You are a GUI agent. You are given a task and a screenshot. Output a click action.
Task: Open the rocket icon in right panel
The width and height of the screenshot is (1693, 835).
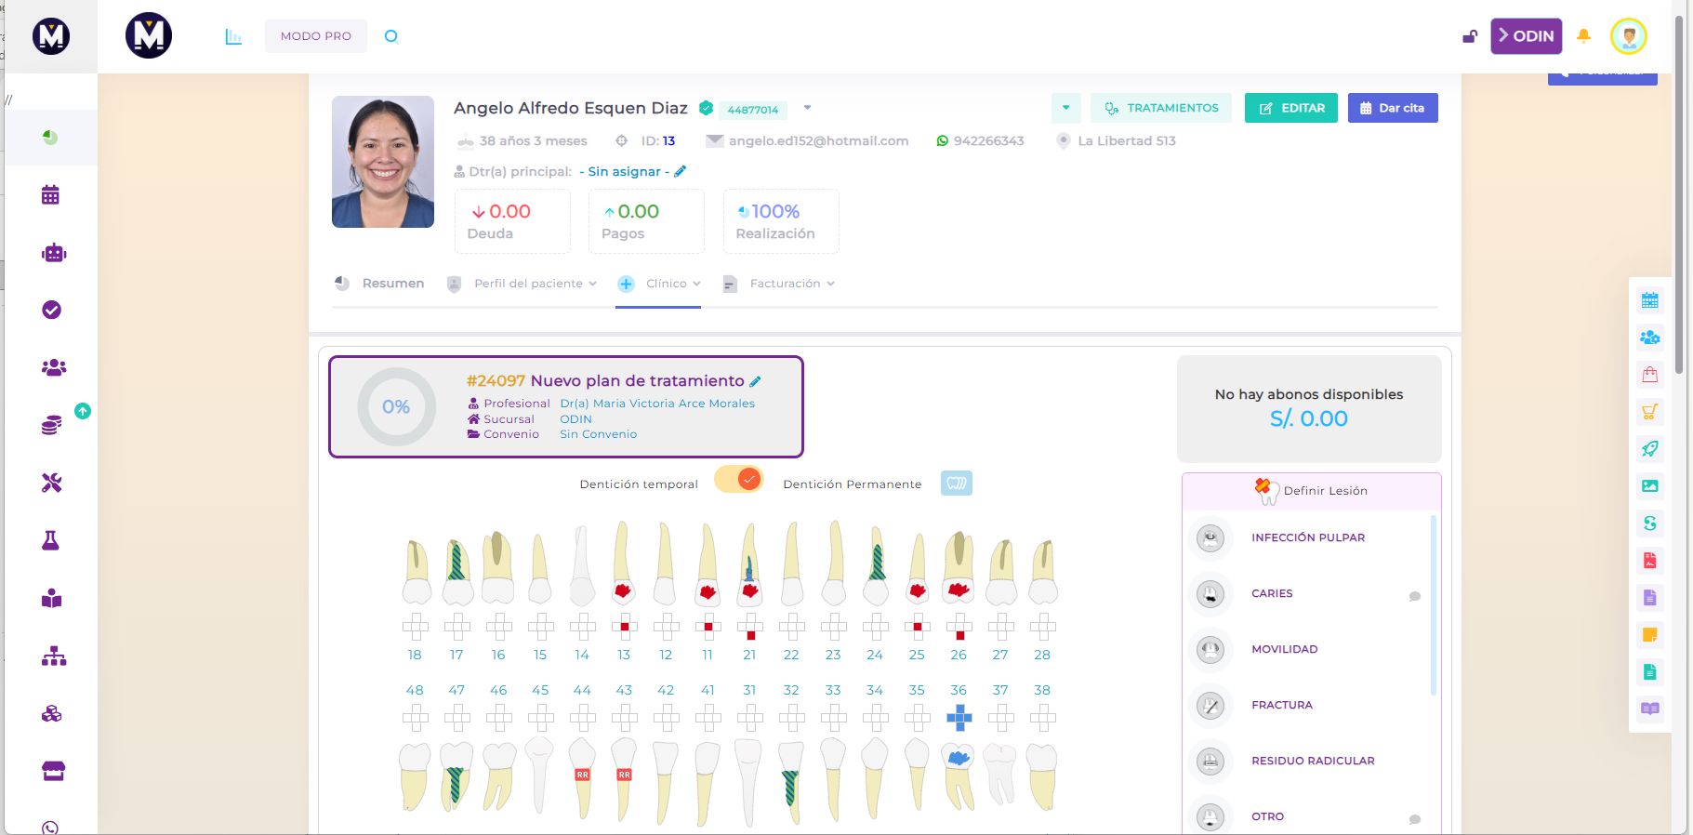(x=1650, y=449)
